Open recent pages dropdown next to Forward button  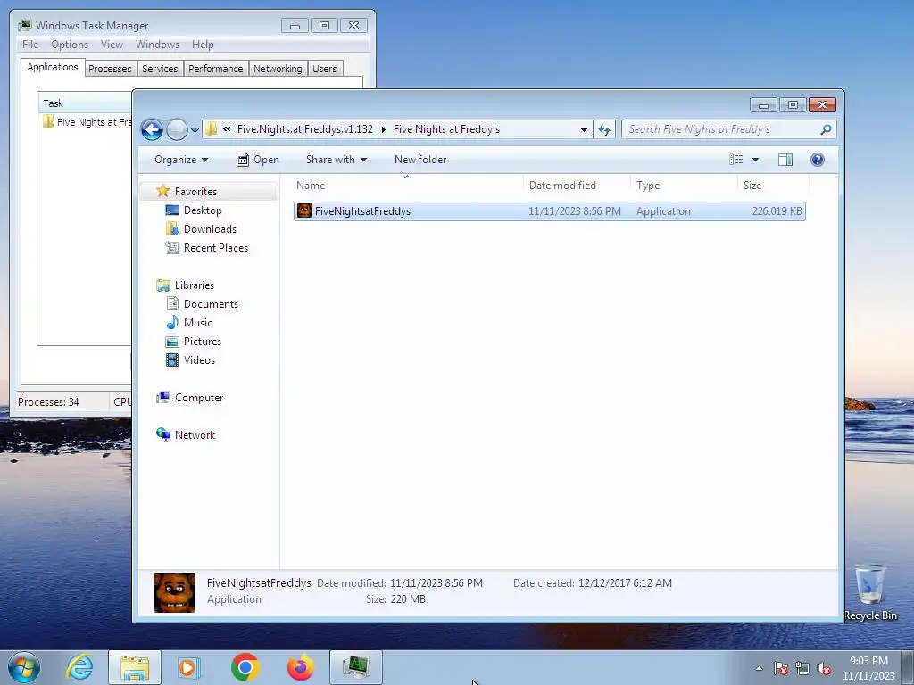(x=195, y=130)
